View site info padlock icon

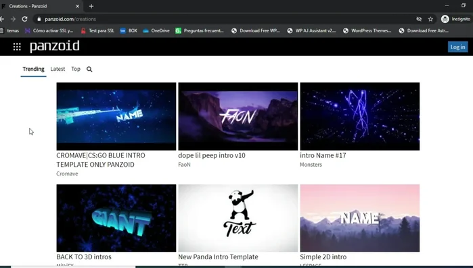(39, 19)
